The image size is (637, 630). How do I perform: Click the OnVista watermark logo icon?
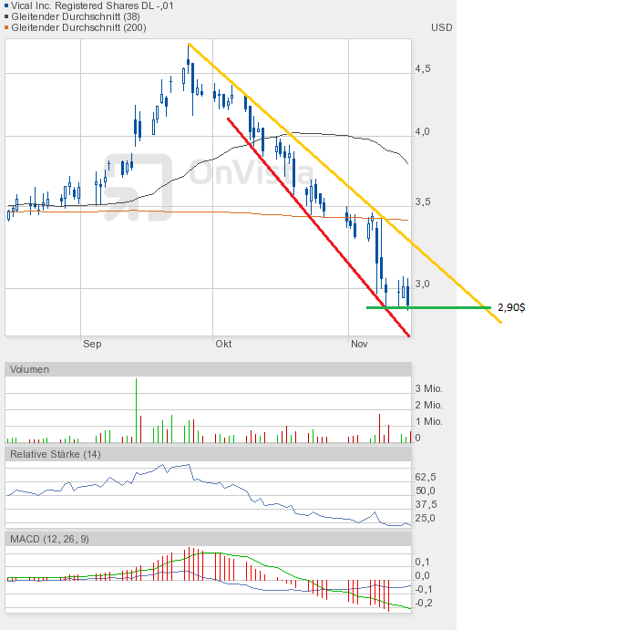pyautogui.click(x=138, y=188)
